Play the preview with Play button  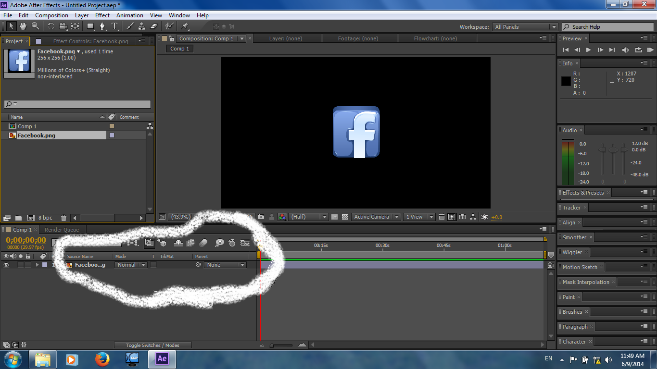tap(589, 50)
